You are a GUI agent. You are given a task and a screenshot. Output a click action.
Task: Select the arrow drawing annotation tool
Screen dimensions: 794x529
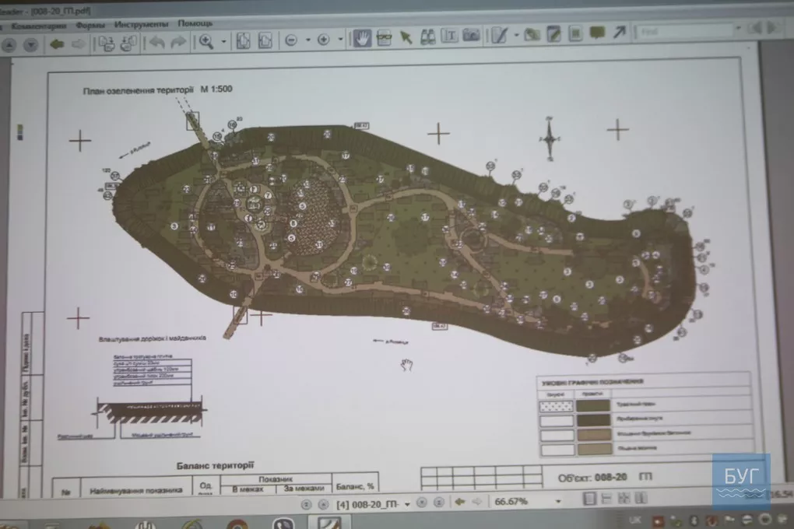[x=619, y=33]
